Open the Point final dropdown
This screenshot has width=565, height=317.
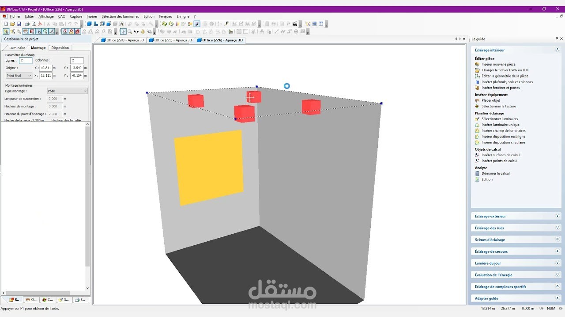coord(18,75)
